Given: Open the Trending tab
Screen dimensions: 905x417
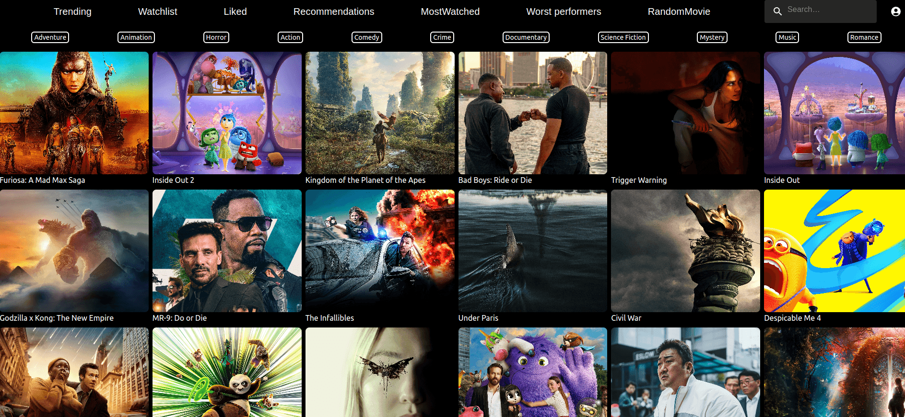Looking at the screenshot, I should coord(72,11).
